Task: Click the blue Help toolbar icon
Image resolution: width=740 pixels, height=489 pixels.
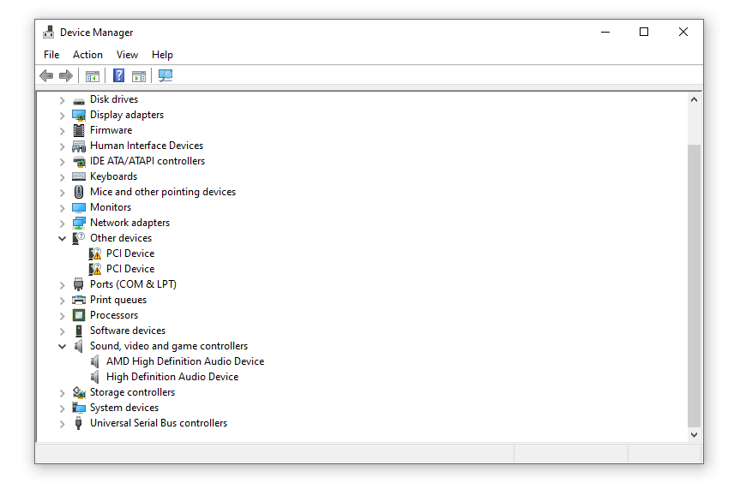Action: (118, 75)
